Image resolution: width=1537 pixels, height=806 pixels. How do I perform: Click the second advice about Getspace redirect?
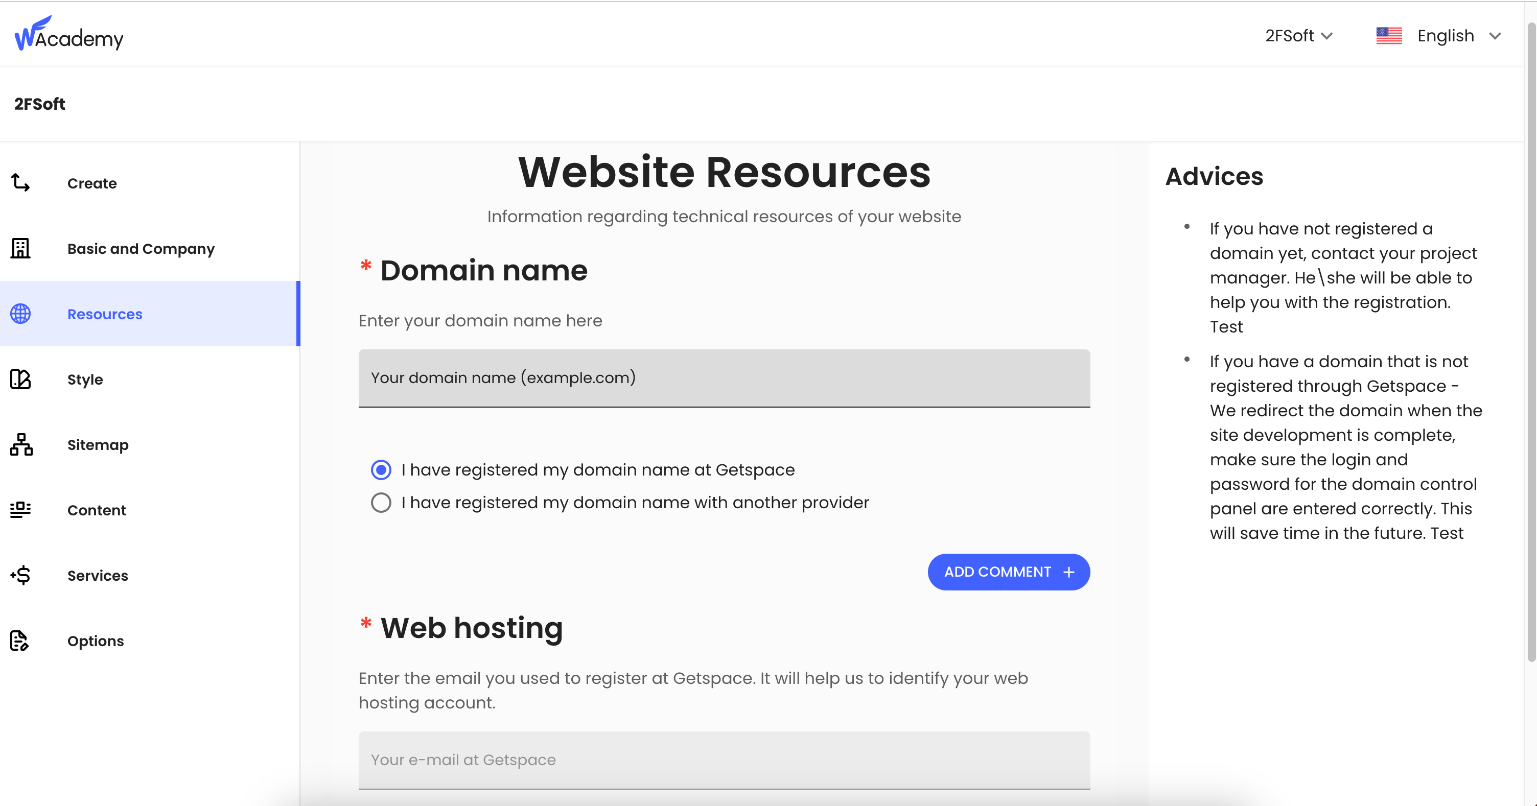point(1345,447)
